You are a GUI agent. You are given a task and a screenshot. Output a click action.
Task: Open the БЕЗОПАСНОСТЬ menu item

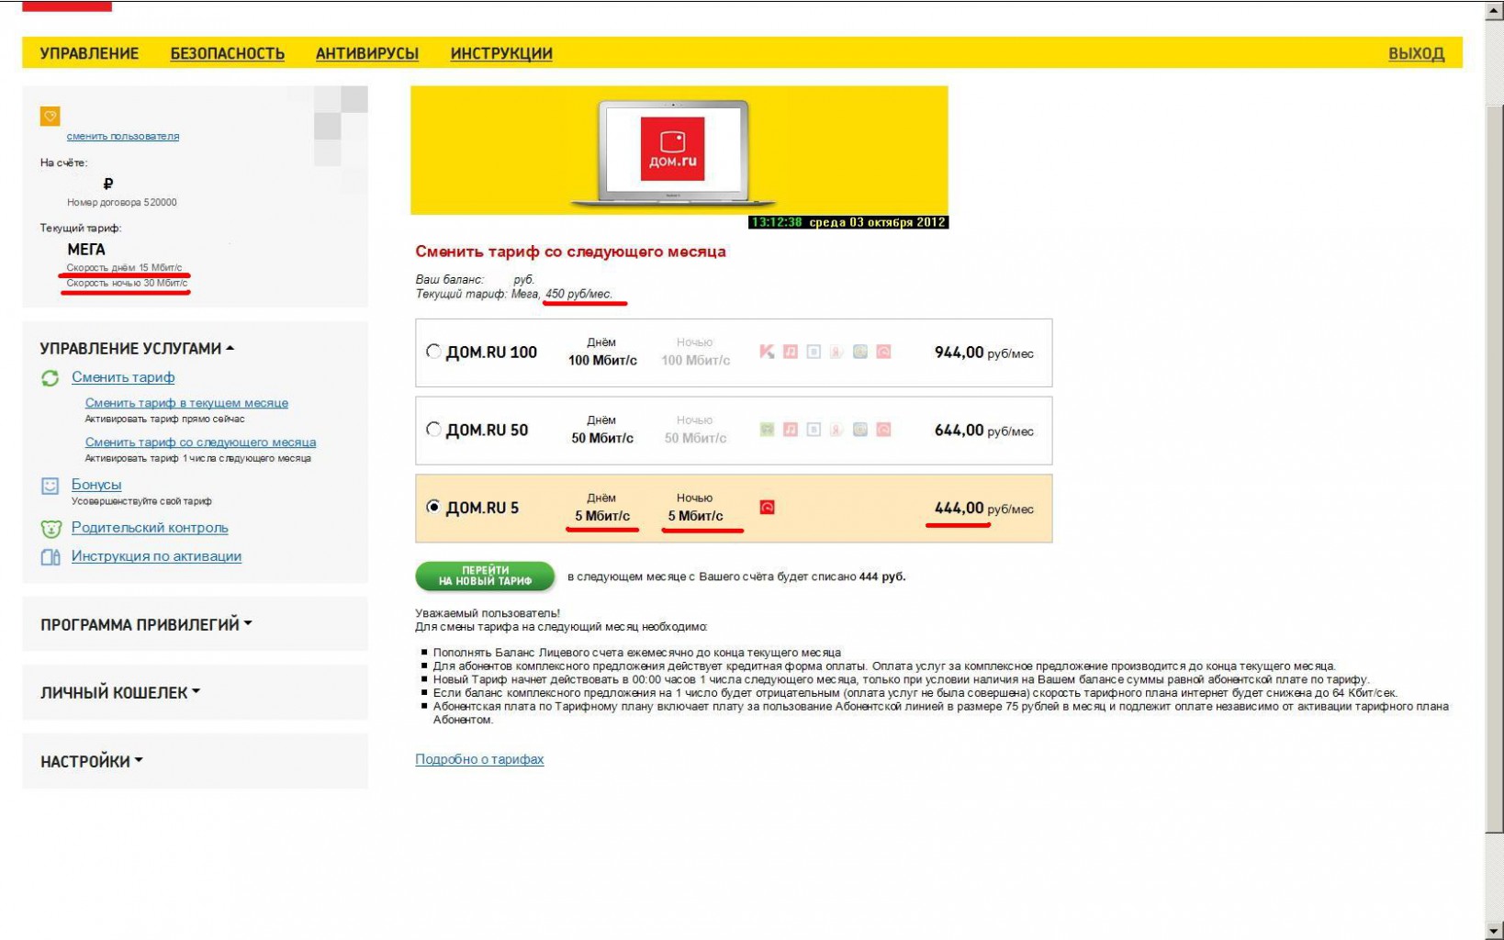(228, 53)
